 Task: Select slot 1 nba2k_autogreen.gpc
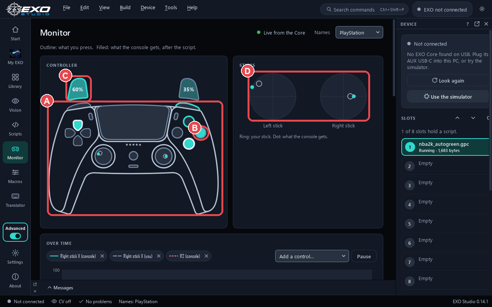point(446,147)
